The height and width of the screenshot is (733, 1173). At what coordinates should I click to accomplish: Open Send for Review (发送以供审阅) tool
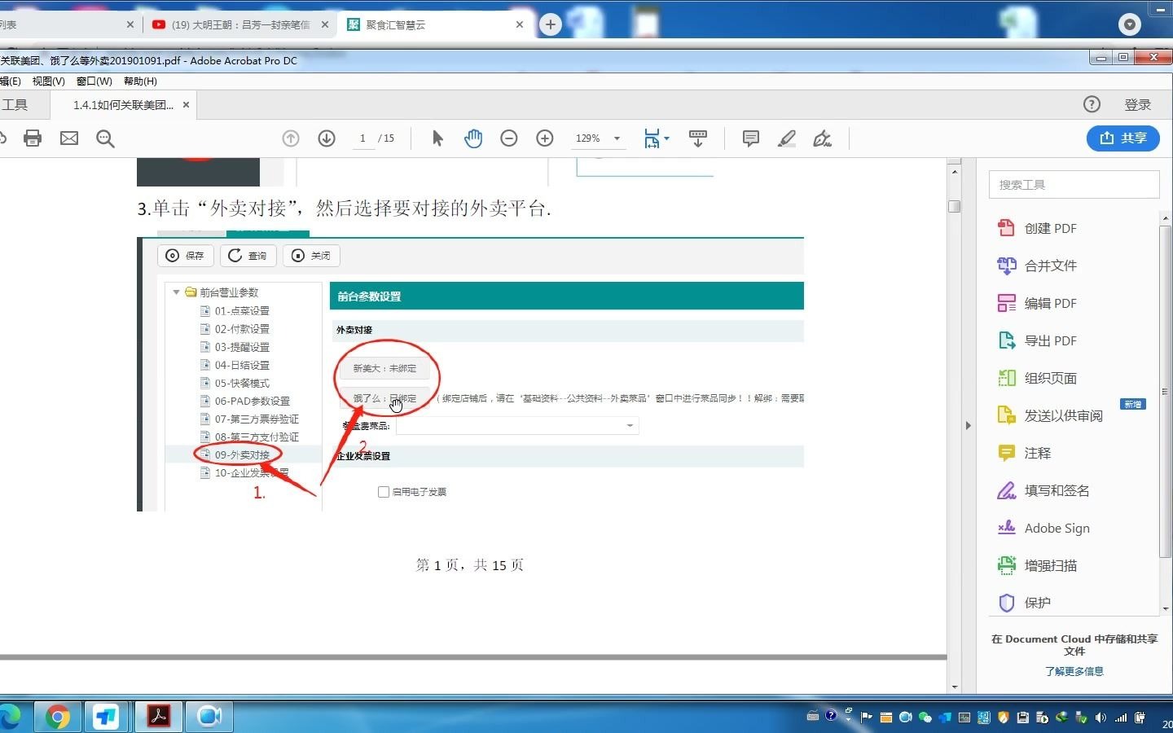click(1051, 416)
